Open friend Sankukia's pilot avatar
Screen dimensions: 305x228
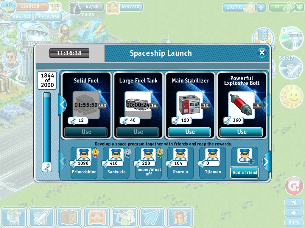[x=116, y=154]
